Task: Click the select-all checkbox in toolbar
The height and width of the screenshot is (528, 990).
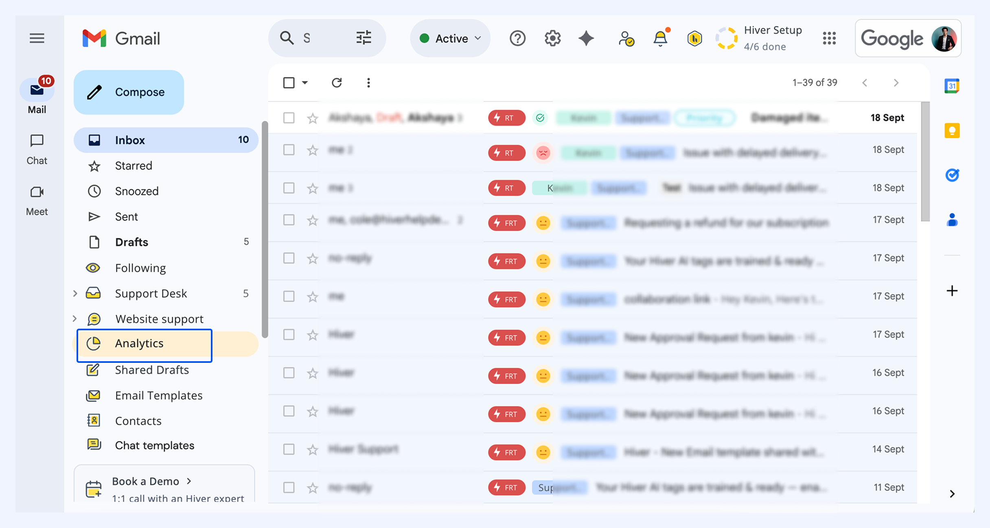Action: [289, 83]
